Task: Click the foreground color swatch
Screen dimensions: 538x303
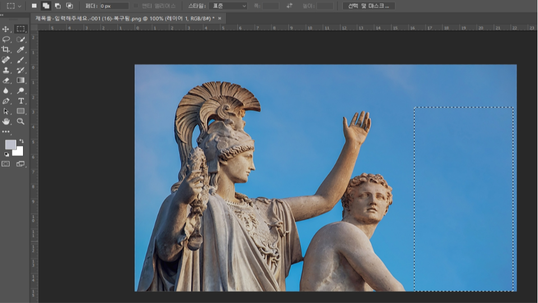Action: pyautogui.click(x=10, y=144)
